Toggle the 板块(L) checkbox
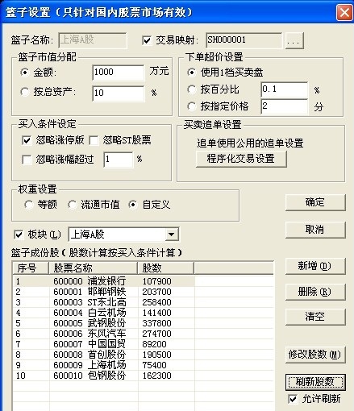This screenshot has width=354, height=411. point(19,235)
